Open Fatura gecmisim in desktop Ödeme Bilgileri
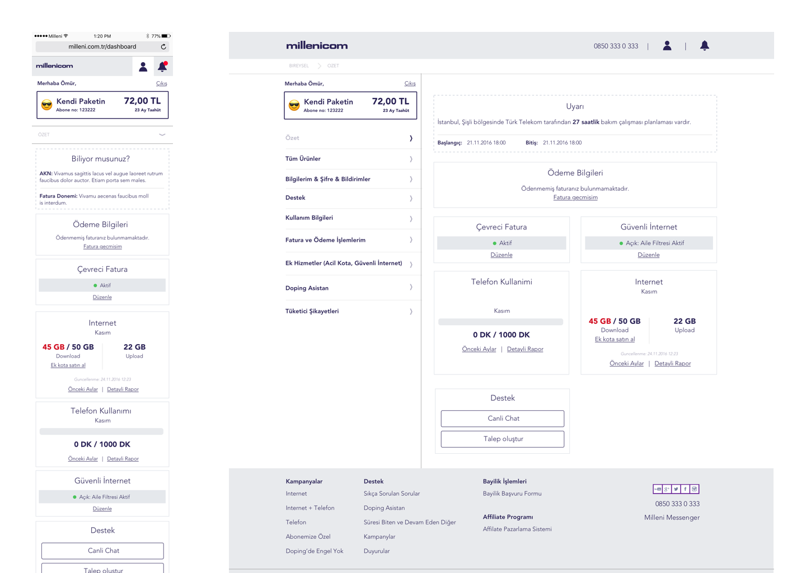The image size is (806, 573). [575, 198]
